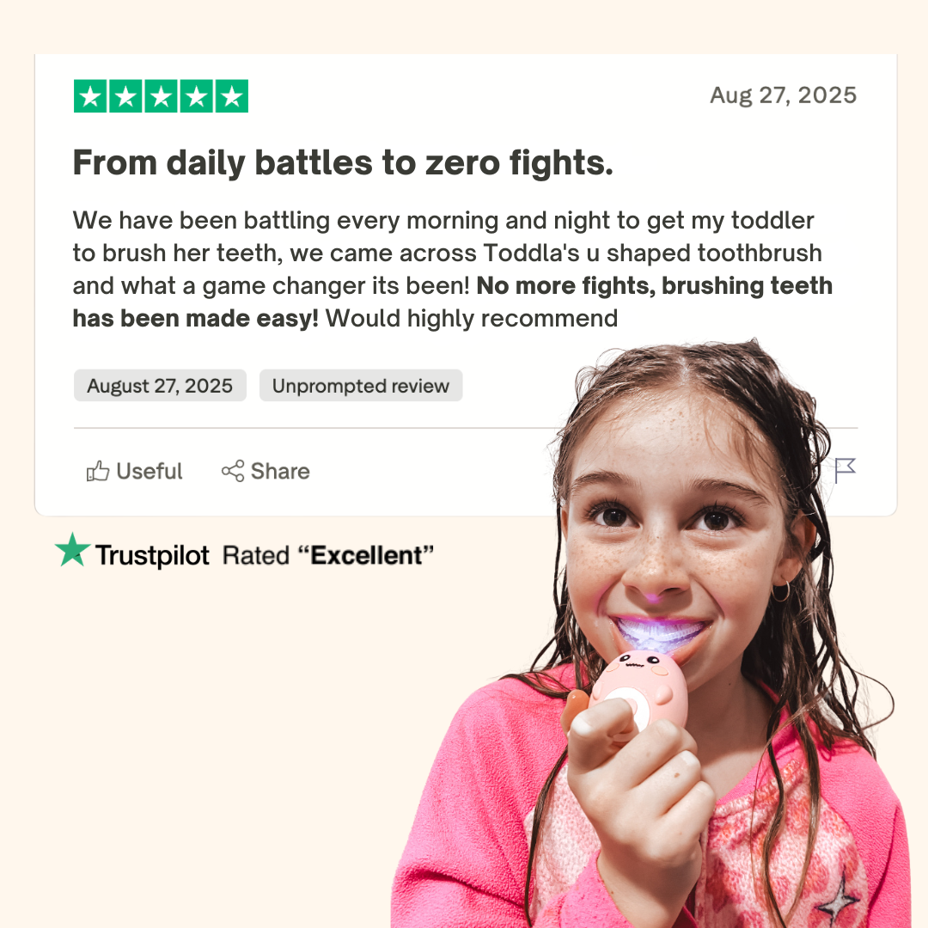This screenshot has height=928, width=928.
Task: Click the Trustpilot green star logo
Action: click(72, 551)
